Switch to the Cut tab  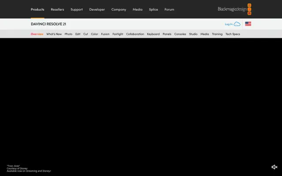coord(85,34)
